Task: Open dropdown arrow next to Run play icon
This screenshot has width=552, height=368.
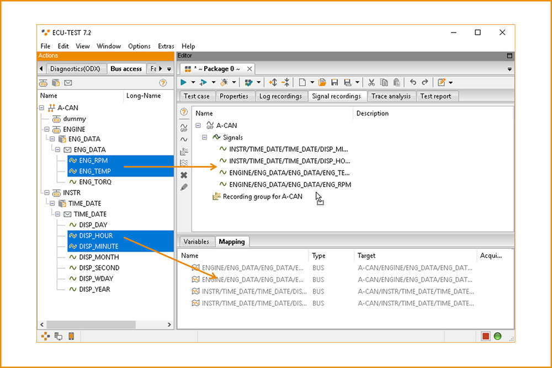Action: (x=193, y=82)
